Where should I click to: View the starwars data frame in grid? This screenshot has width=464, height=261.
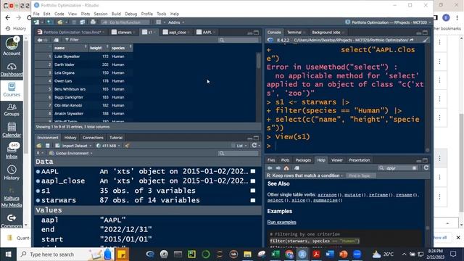tap(253, 200)
